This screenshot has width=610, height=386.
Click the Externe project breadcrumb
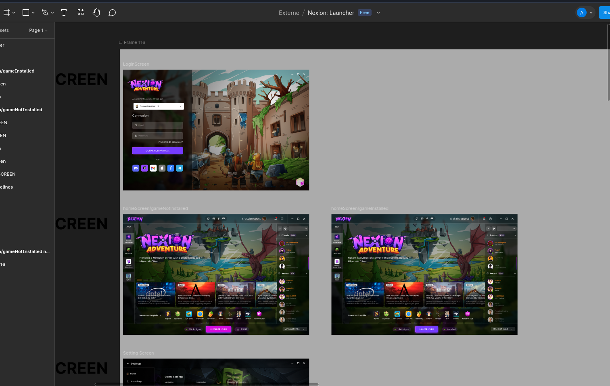click(289, 12)
